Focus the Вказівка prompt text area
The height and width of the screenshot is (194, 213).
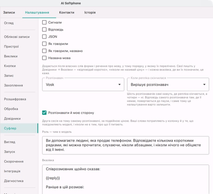click(125, 179)
